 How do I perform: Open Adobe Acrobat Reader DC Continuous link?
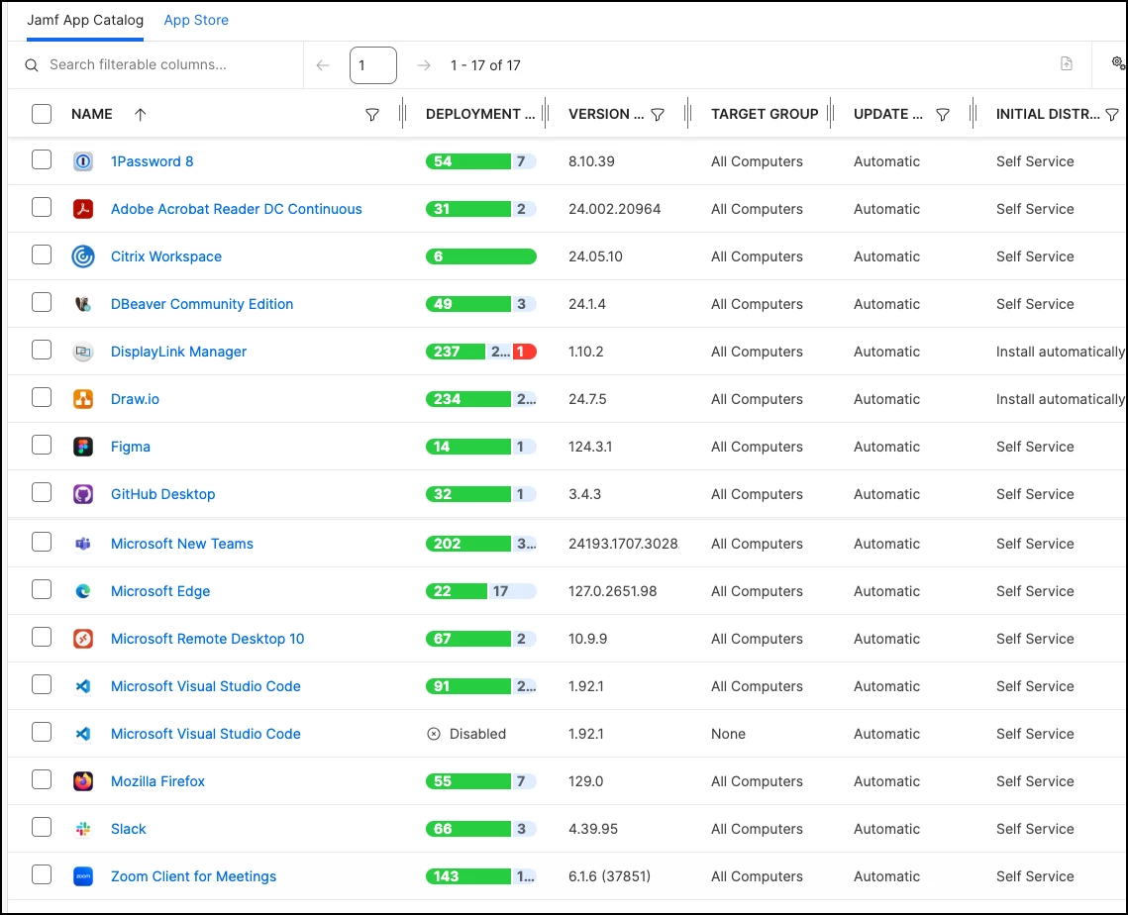click(x=236, y=209)
